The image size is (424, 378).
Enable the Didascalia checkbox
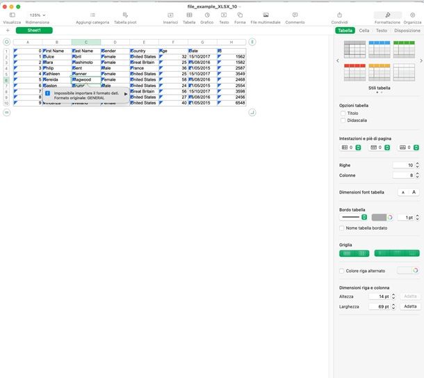tap(342, 120)
